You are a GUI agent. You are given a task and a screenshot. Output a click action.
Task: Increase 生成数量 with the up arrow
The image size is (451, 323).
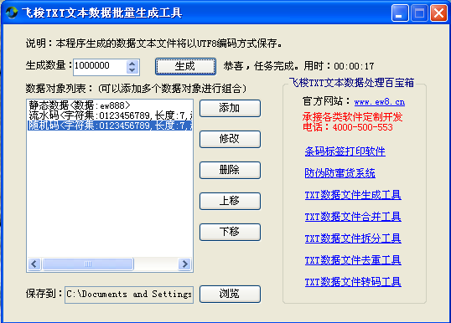pyautogui.click(x=132, y=64)
